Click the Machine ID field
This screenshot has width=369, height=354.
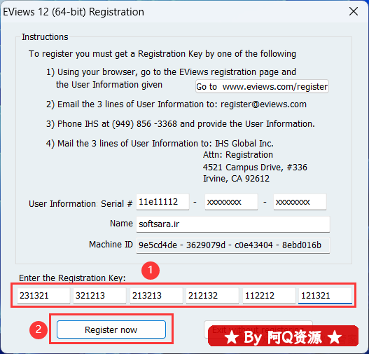(x=233, y=245)
